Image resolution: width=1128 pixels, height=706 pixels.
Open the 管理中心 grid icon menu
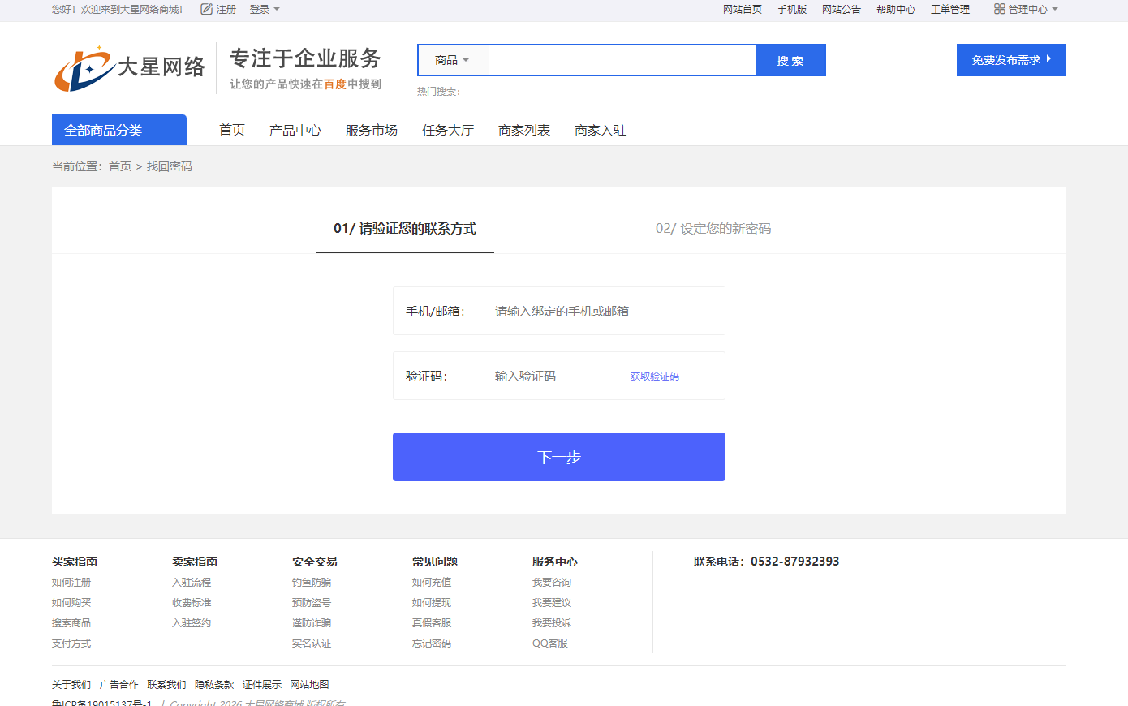click(x=1026, y=10)
